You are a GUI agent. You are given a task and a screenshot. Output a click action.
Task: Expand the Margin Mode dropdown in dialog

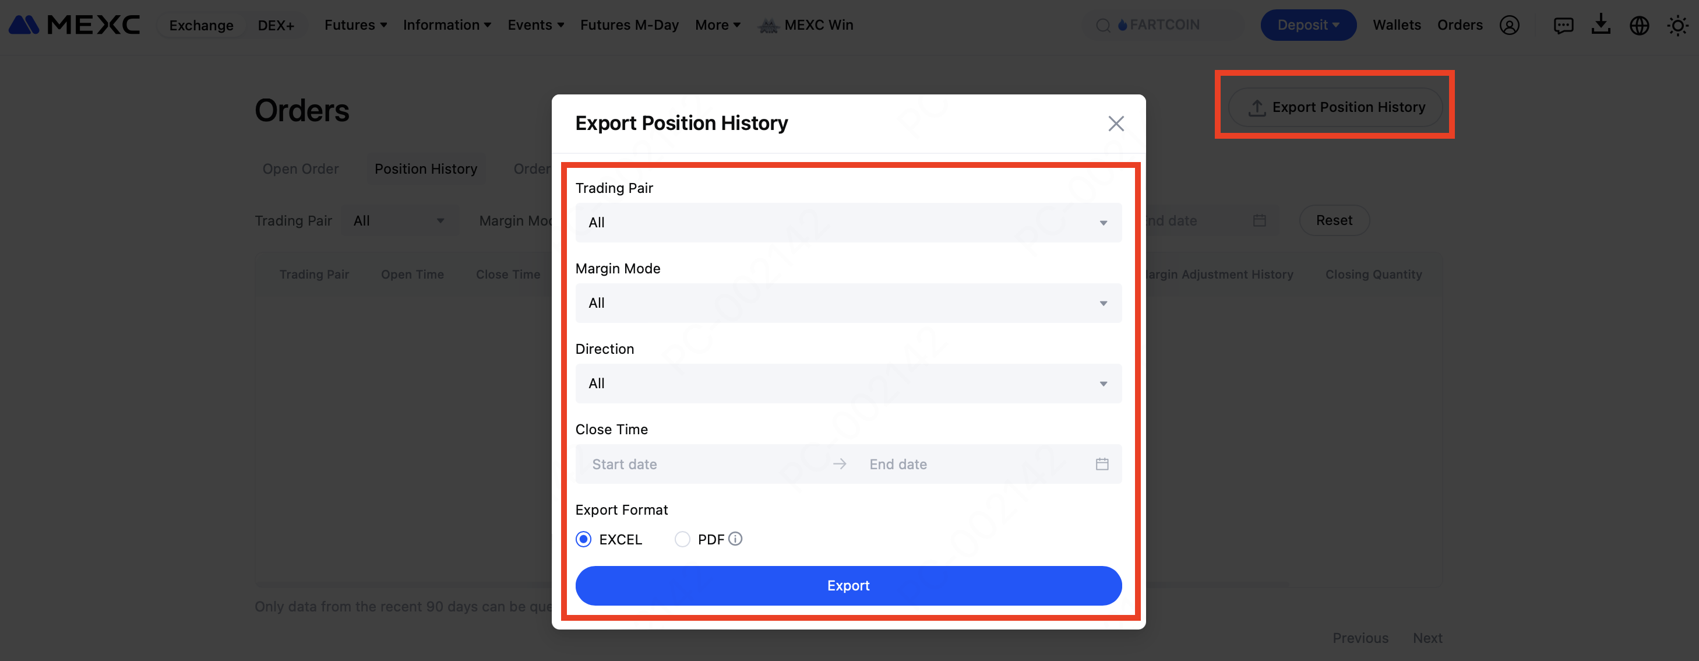pyautogui.click(x=848, y=303)
